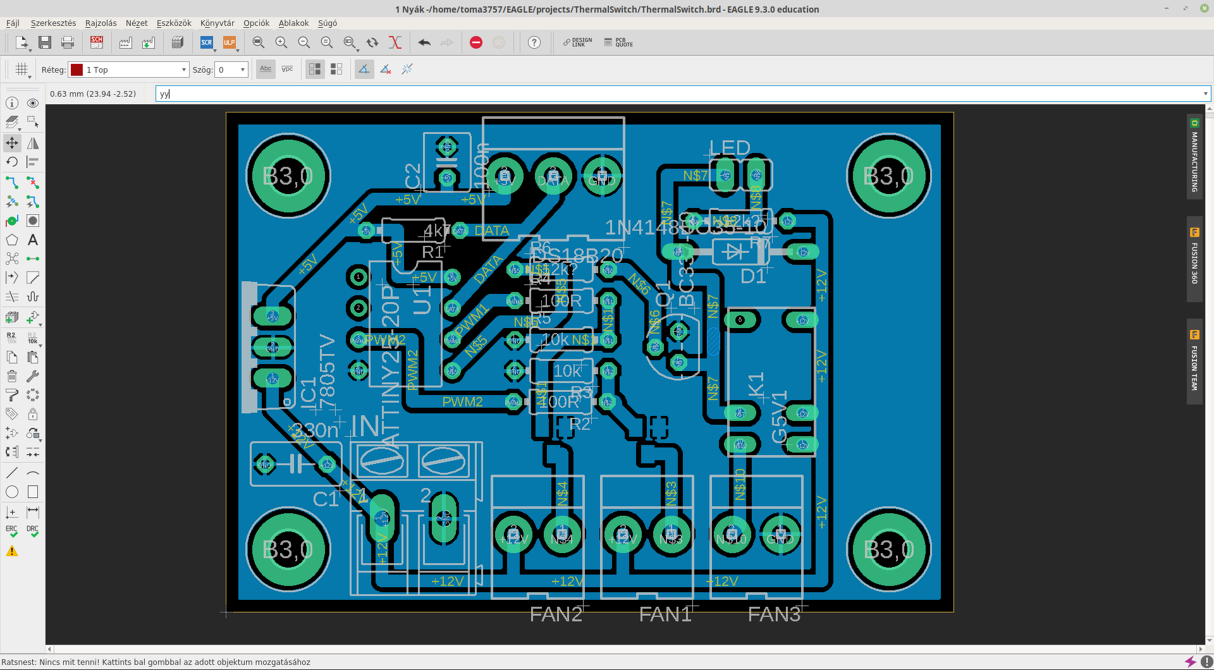Screen dimensions: 1214x670
Task: Select the Move tool
Action: [12, 143]
